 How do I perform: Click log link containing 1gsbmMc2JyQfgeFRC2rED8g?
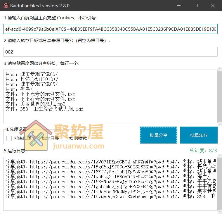(103, 187)
